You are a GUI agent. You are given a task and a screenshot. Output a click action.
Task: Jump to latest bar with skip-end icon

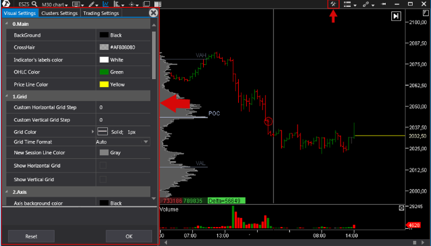tap(396, 16)
